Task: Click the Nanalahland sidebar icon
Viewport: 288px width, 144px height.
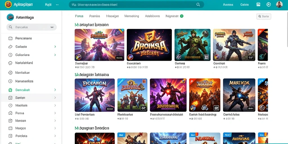Action: pos(10,63)
